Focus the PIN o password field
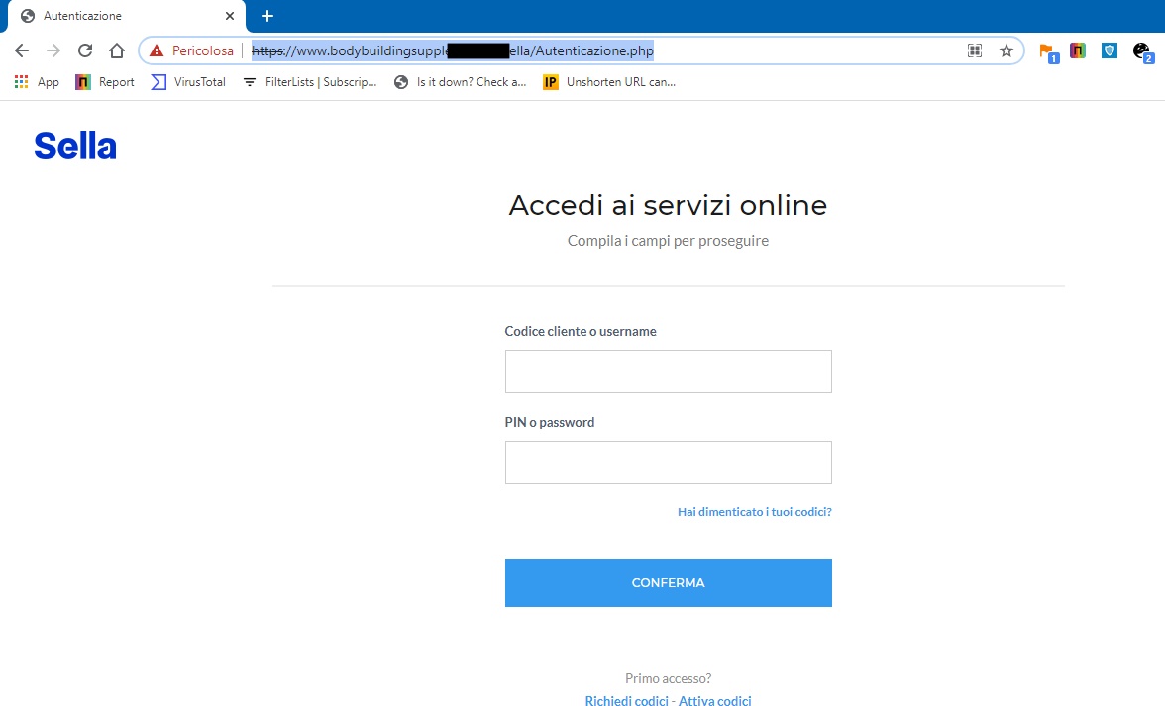The height and width of the screenshot is (706, 1165). [x=668, y=462]
